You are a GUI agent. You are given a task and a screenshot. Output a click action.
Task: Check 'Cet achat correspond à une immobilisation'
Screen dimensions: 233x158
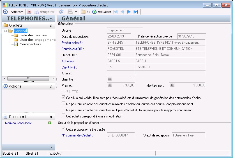(63, 116)
